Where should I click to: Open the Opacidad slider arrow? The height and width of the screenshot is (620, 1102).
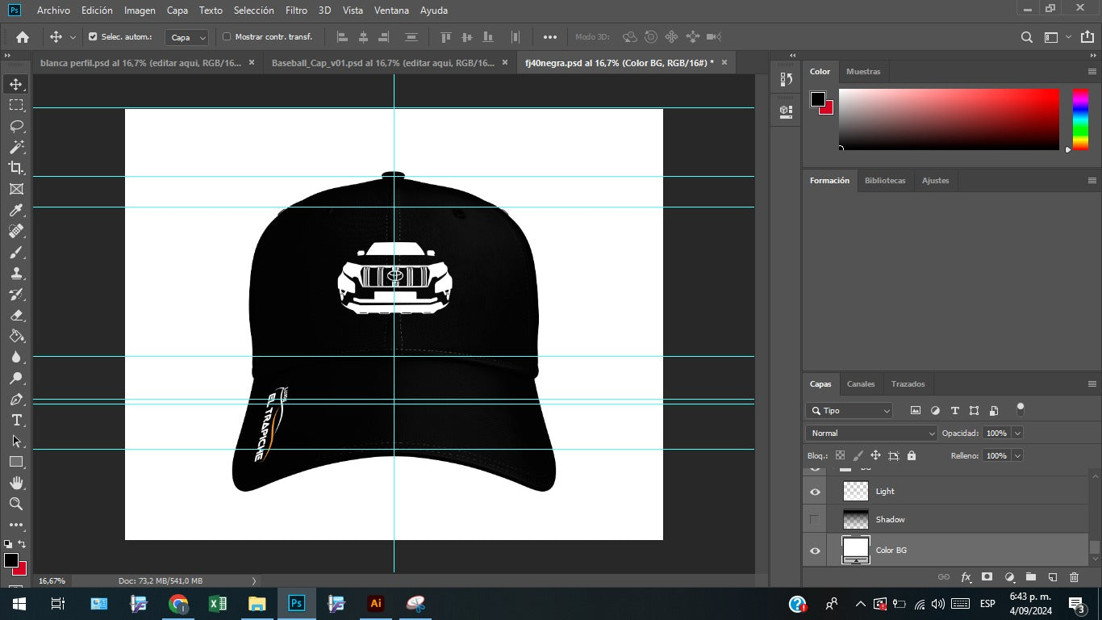click(1016, 433)
